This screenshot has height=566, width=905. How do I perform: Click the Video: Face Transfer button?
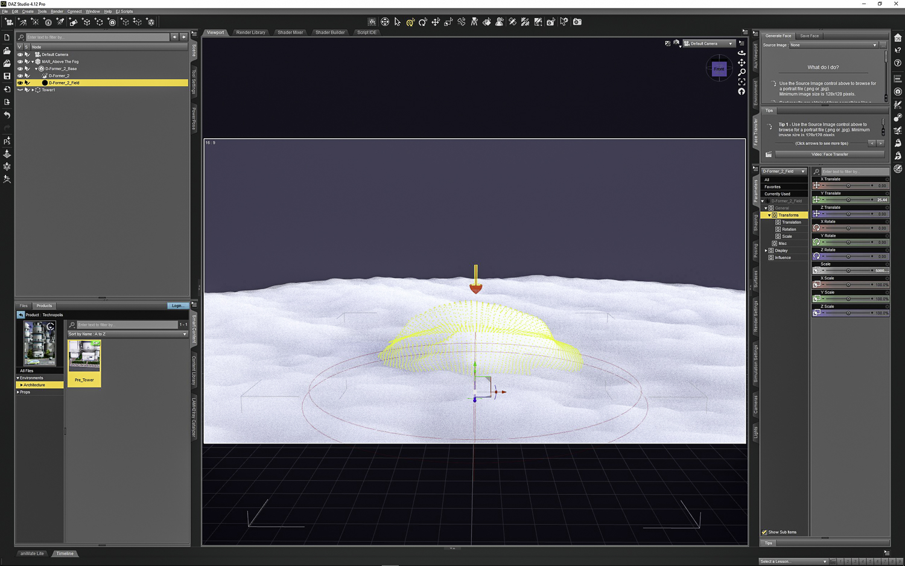pyautogui.click(x=830, y=154)
